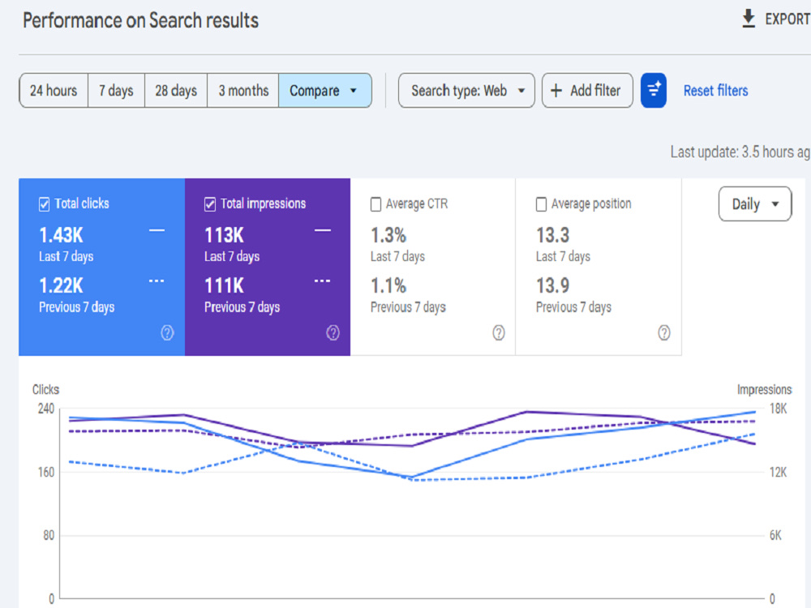Click solid line legend beside 113K impressions
This screenshot has height=608, width=811.
point(323,230)
